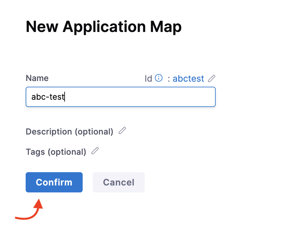Image resolution: width=305 pixels, height=238 pixels.
Task: Click the abc-test text in Name field
Action: [48, 97]
